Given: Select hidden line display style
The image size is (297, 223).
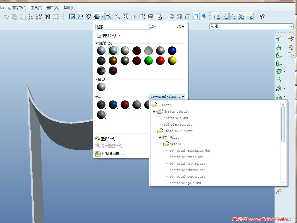Looking at the screenshot, I should coord(179,17).
